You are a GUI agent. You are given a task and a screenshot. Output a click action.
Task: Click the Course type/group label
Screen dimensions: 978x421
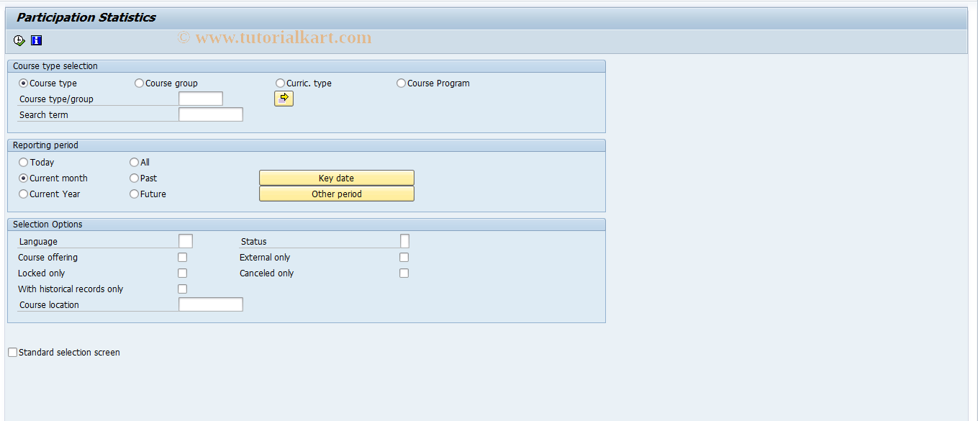coord(56,99)
